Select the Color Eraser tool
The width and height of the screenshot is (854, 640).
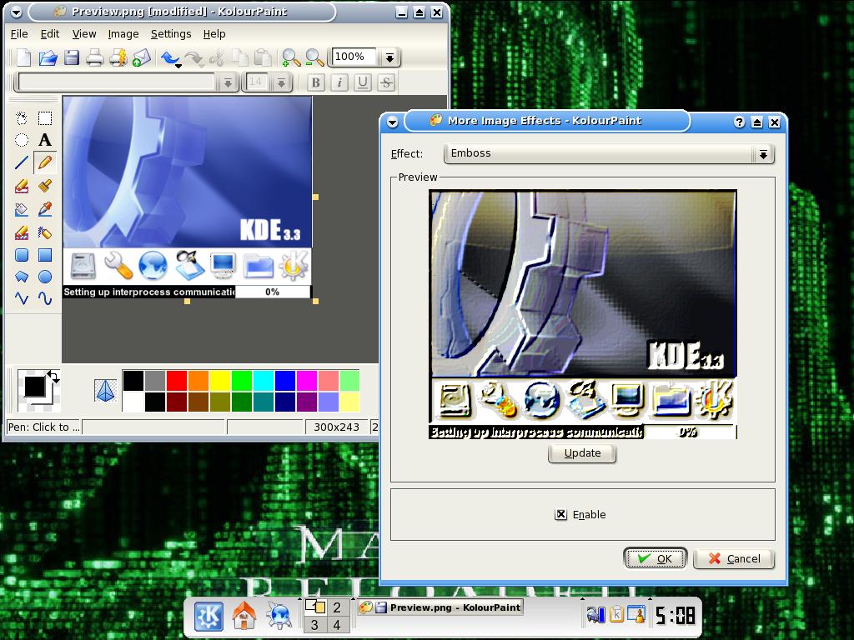click(x=21, y=233)
